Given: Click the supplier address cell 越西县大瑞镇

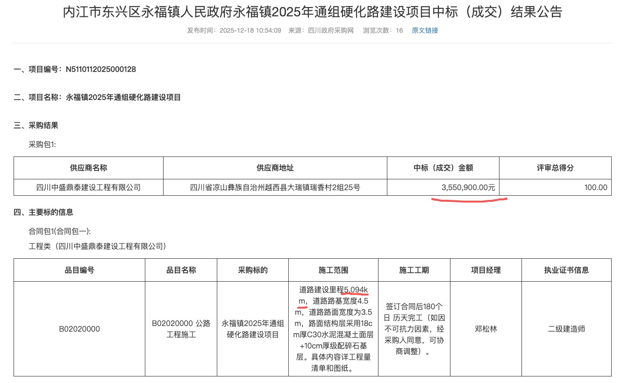Looking at the screenshot, I should 275,187.
